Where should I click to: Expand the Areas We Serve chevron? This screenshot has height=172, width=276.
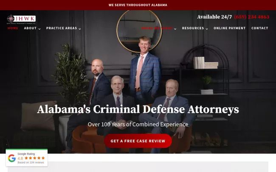coord(175,29)
